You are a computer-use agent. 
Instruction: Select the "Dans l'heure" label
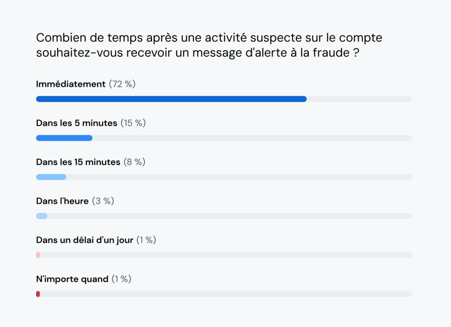63,201
